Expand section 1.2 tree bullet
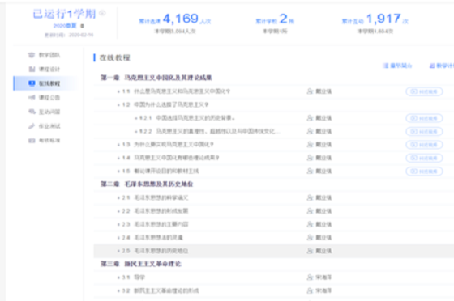This screenshot has height=301, width=454. tap(118, 105)
